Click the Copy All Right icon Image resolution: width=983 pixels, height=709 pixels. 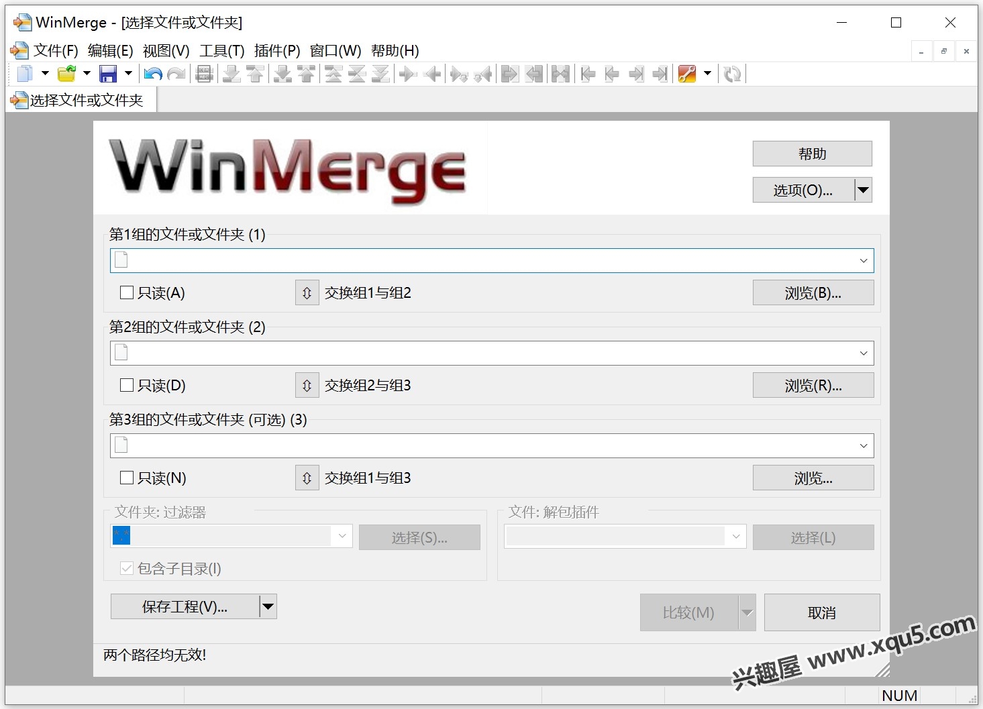(510, 74)
